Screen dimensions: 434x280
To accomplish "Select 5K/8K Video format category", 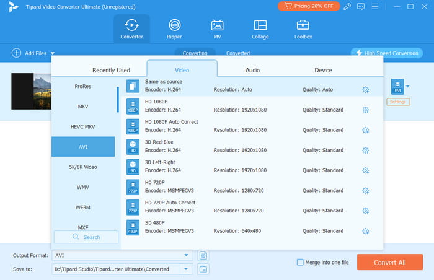I will click(83, 167).
